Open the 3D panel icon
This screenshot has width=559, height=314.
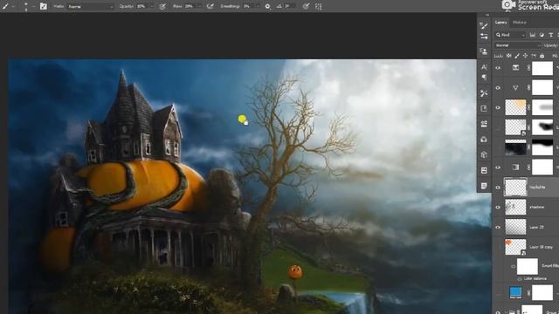pyautogui.click(x=484, y=155)
